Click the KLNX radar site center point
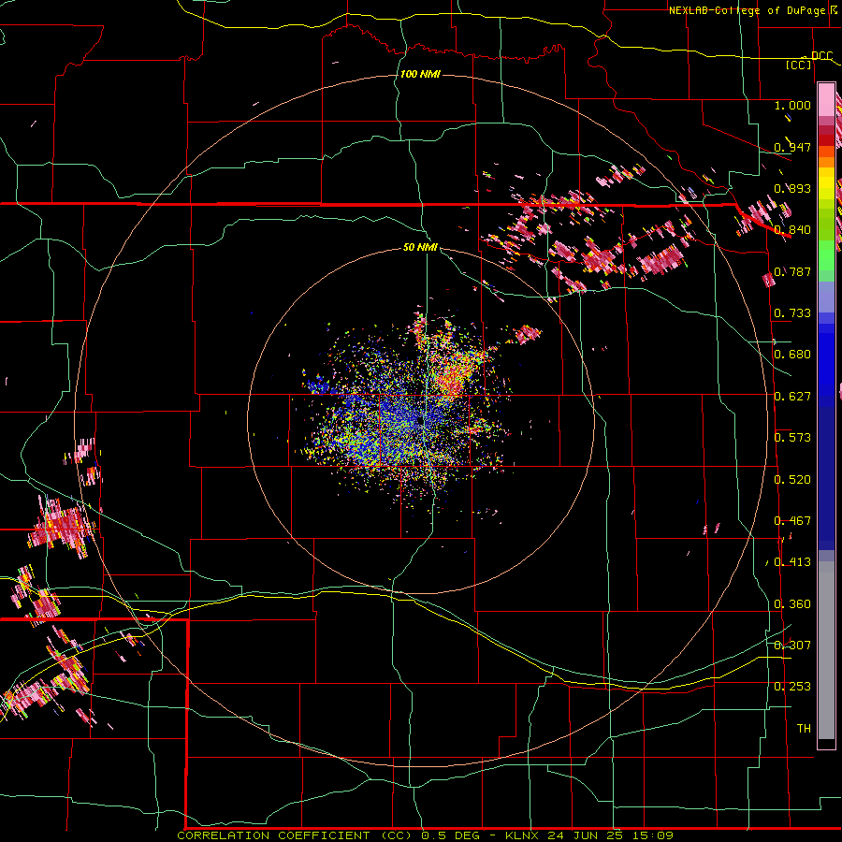 click(x=420, y=422)
